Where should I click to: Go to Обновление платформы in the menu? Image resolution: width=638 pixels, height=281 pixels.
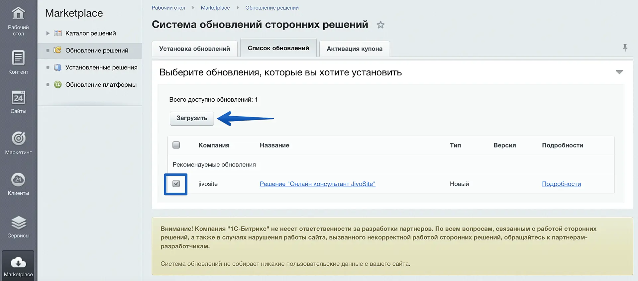click(x=101, y=85)
